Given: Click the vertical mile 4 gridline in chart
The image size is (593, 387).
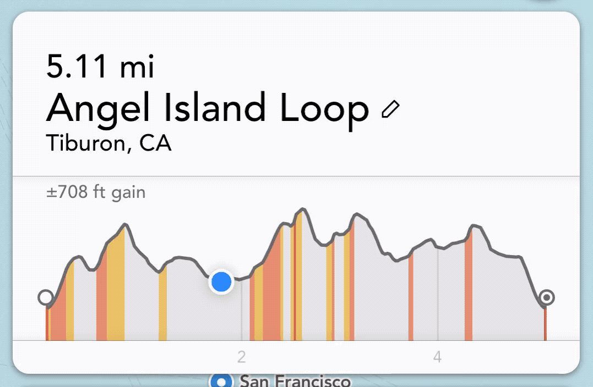Looking at the screenshot, I should (438, 295).
